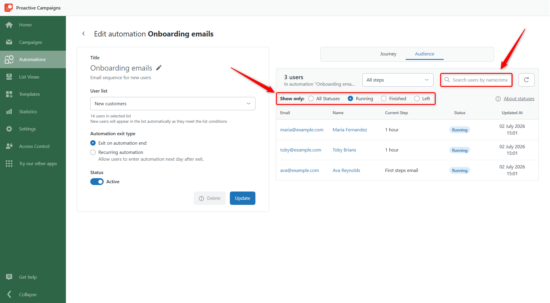Select Exit on automation end option

tap(93, 143)
